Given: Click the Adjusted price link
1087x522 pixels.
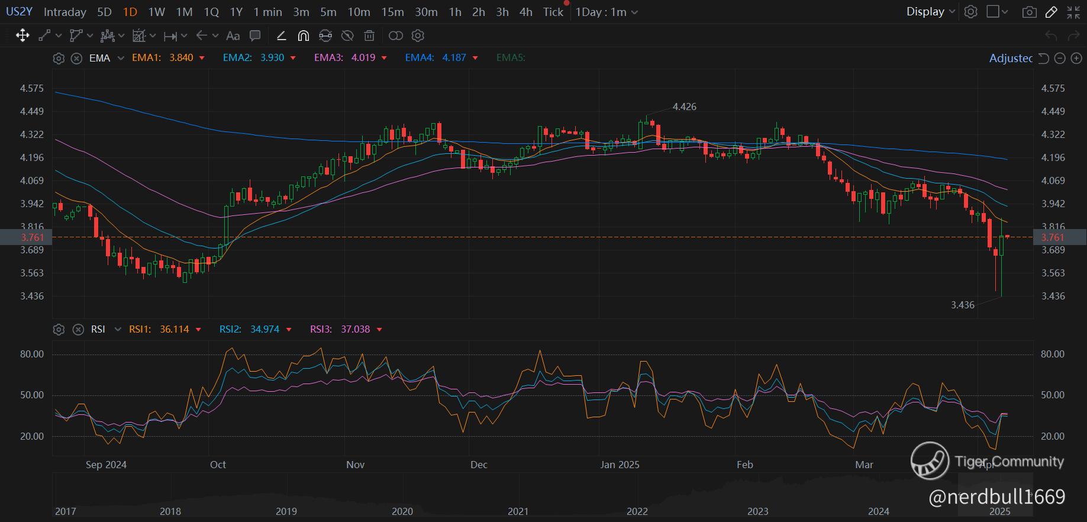Looking at the screenshot, I should [x=1010, y=58].
